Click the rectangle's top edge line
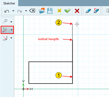 (51, 62)
